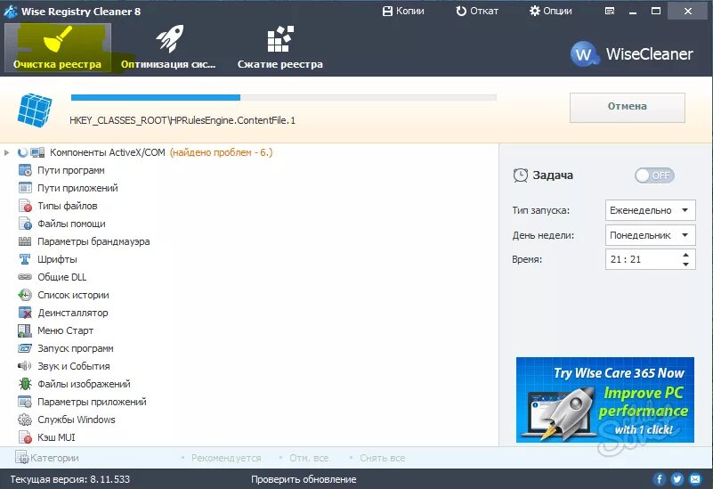Select Шрифты list entry
This screenshot has width=713, height=489.
(57, 259)
